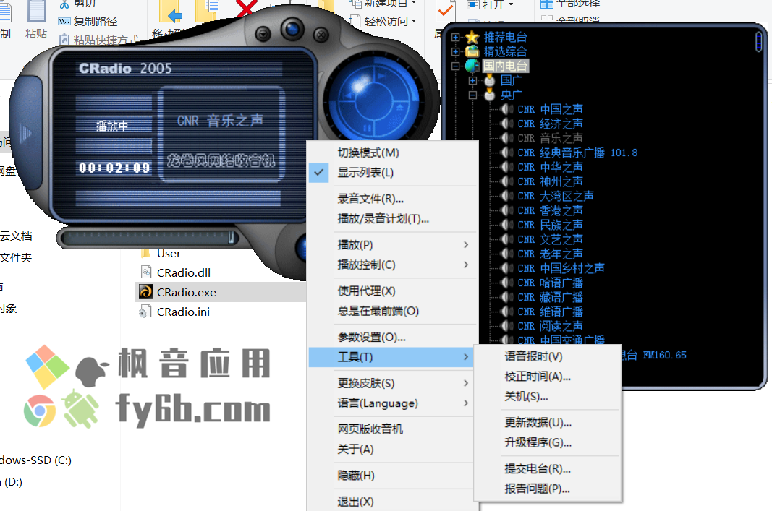772x511 pixels.
Task: Click speaker icon beside CNR 中华之声
Action: point(507,167)
